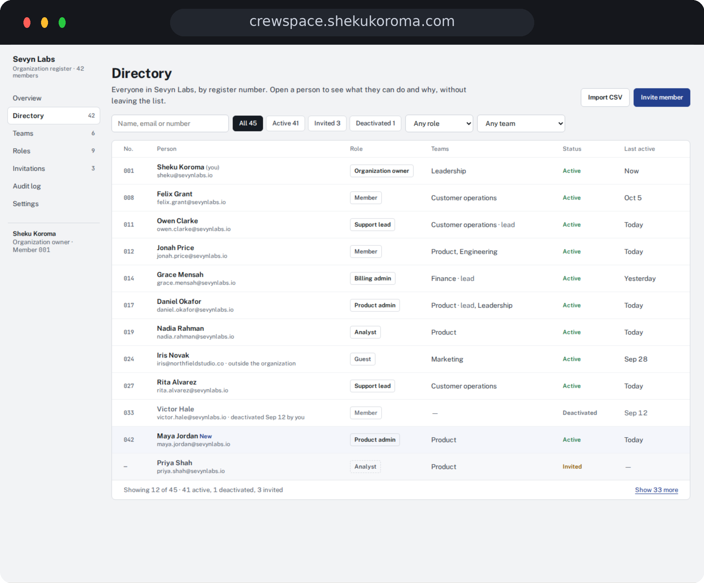Image resolution: width=704 pixels, height=583 pixels.
Task: Open the Any team dropdown
Action: pyautogui.click(x=521, y=124)
